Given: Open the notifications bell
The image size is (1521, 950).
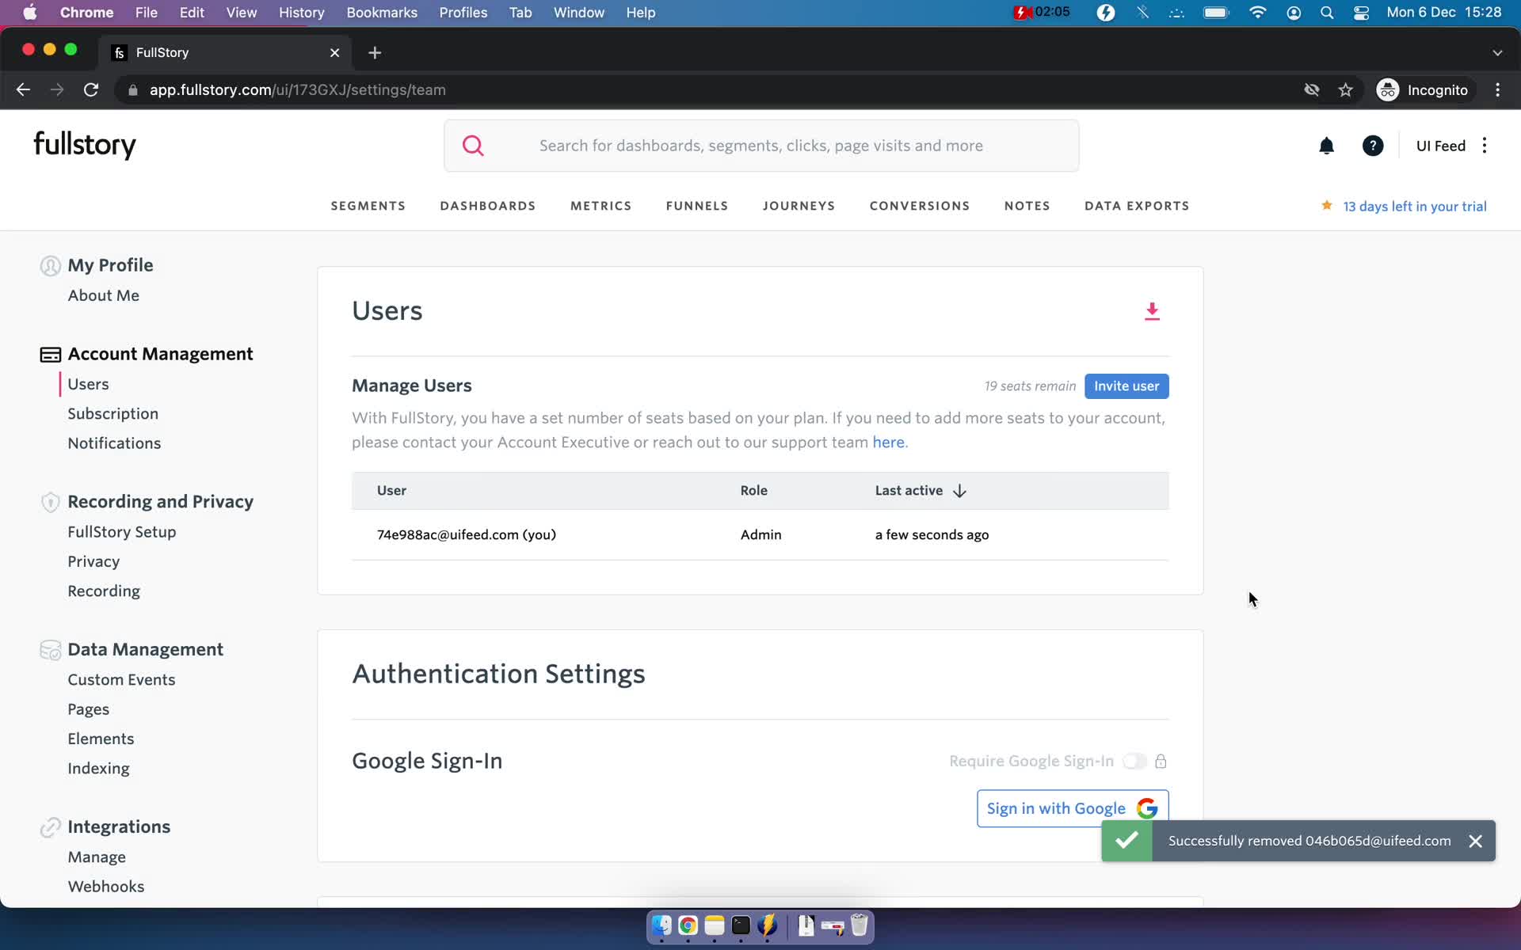Looking at the screenshot, I should click(x=1326, y=146).
